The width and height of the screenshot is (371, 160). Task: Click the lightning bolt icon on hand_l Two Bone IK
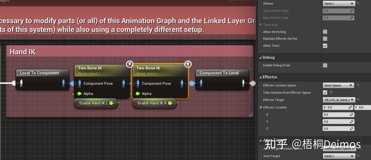point(130,64)
